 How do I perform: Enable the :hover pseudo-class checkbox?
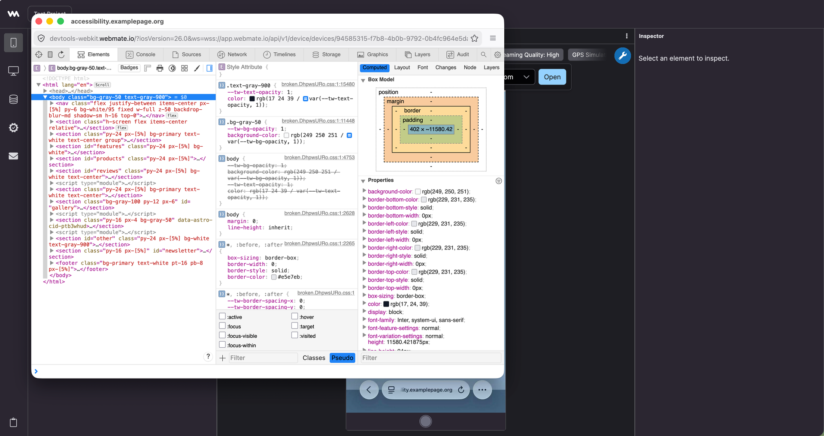pos(295,316)
